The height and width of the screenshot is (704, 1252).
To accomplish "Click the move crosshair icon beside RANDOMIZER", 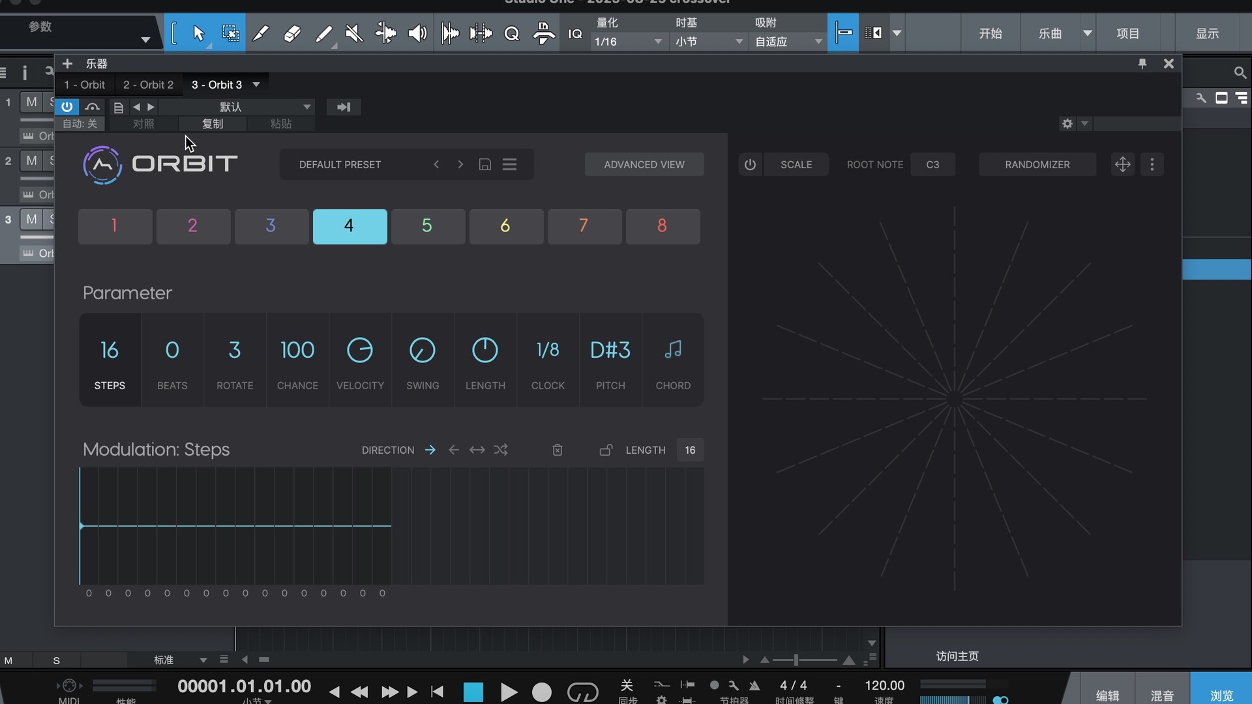I will (1122, 164).
